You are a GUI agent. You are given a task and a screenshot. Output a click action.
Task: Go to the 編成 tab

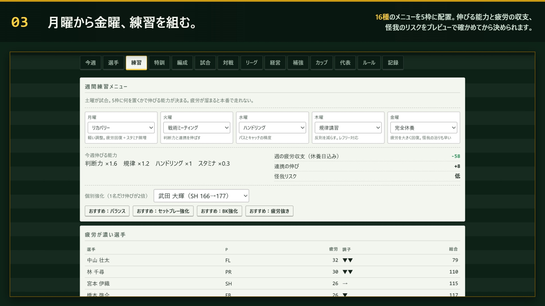tap(182, 63)
